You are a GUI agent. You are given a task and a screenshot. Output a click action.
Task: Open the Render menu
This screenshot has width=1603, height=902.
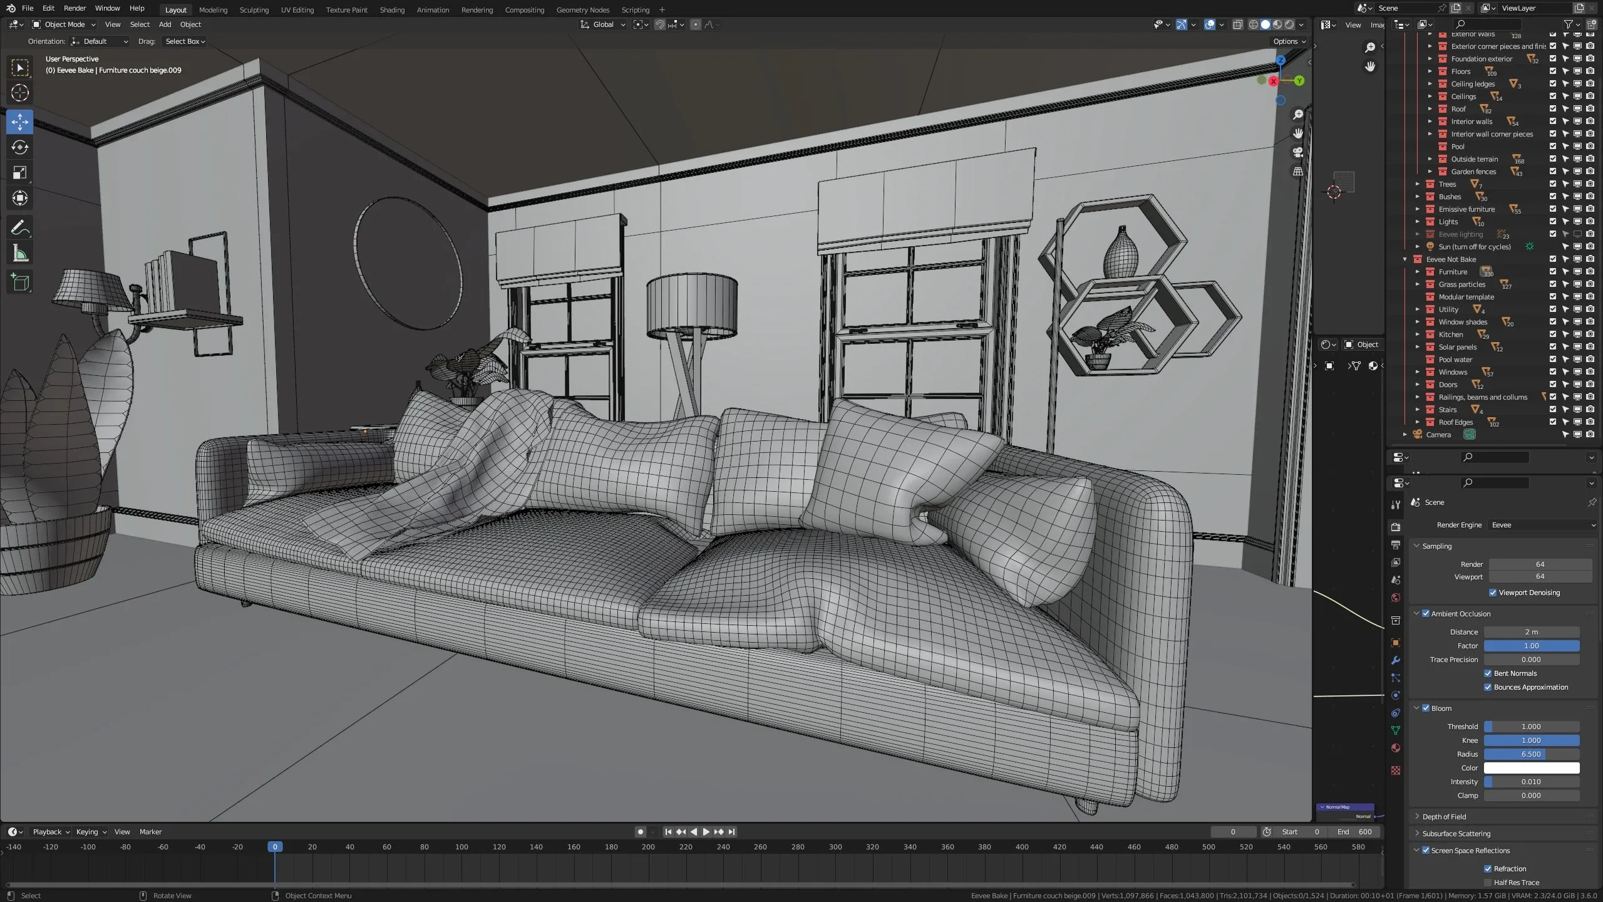tap(75, 8)
